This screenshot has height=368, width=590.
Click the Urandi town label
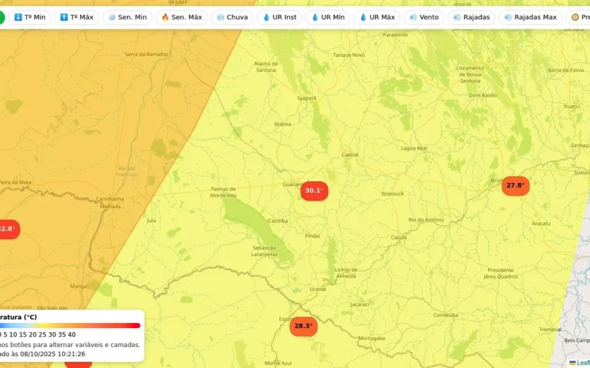point(318,289)
